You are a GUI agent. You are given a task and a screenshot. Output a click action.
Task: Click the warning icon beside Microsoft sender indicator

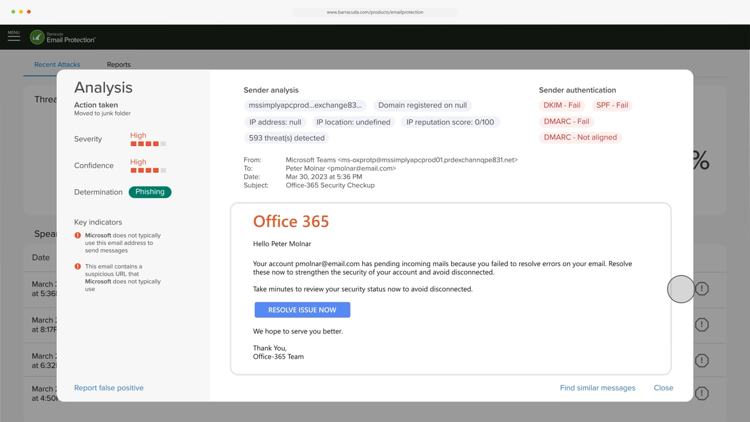click(78, 236)
